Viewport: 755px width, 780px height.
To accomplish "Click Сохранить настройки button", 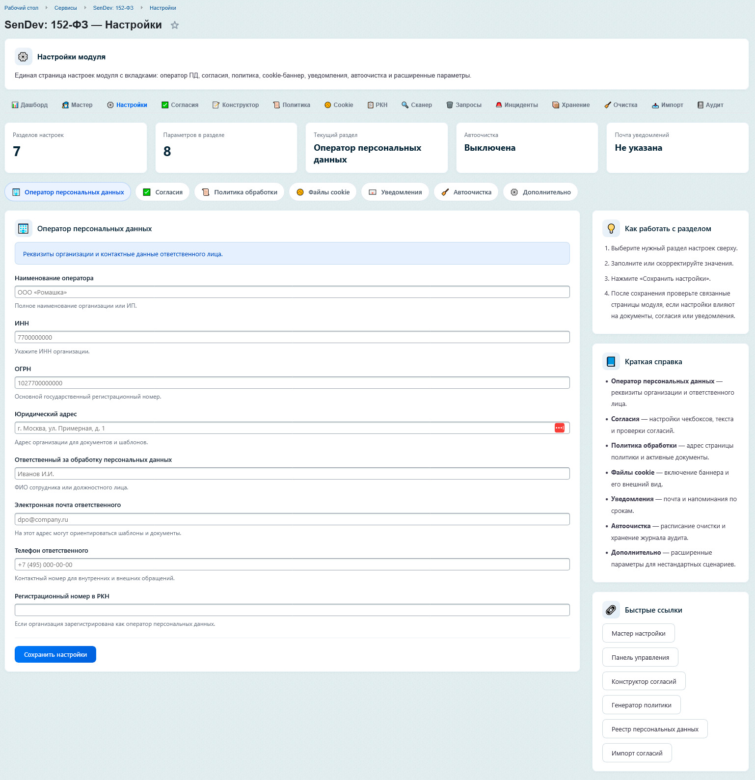I will 55,654.
